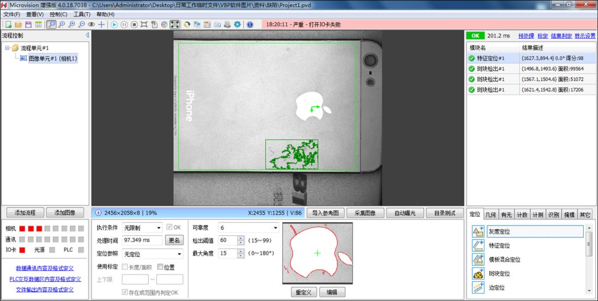Open the 文件输出内容及格式定义 link
Viewport: 598px width, 301px height.
point(45,289)
